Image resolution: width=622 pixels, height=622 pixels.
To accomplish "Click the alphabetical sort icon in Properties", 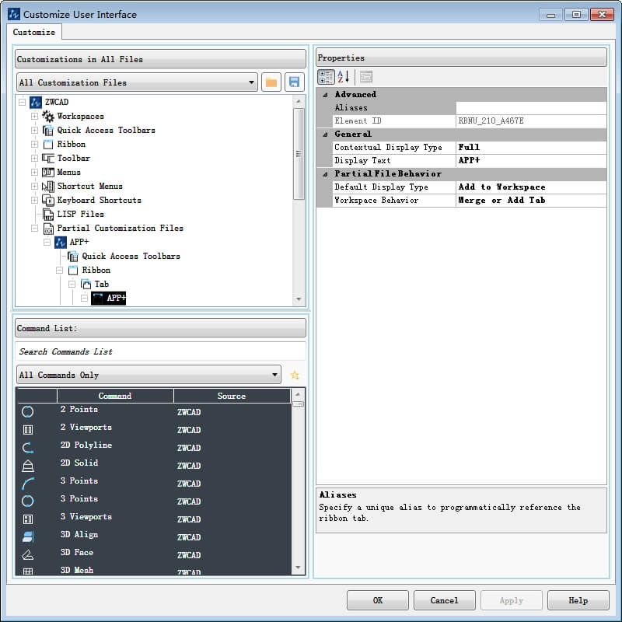I will [x=343, y=76].
